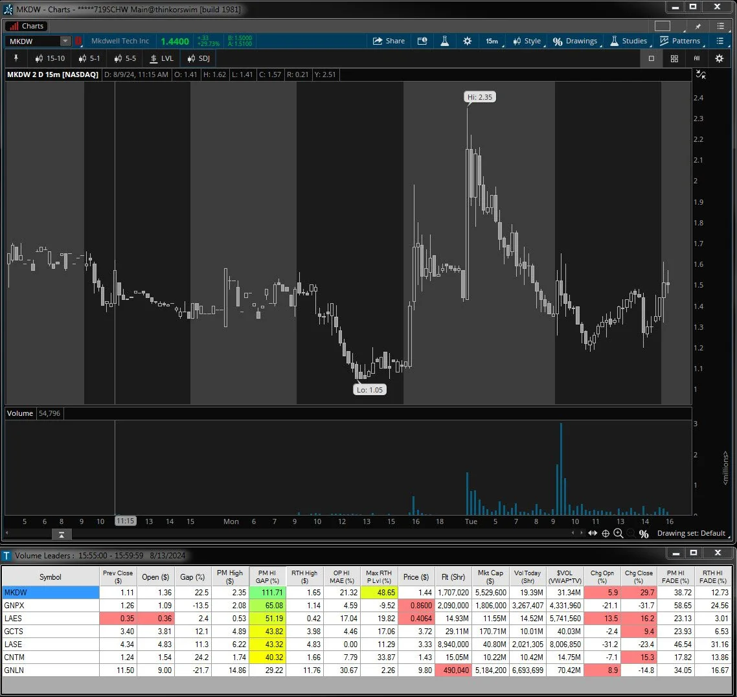
Task: Minimize the Volume Leaders window
Action: click(x=675, y=553)
